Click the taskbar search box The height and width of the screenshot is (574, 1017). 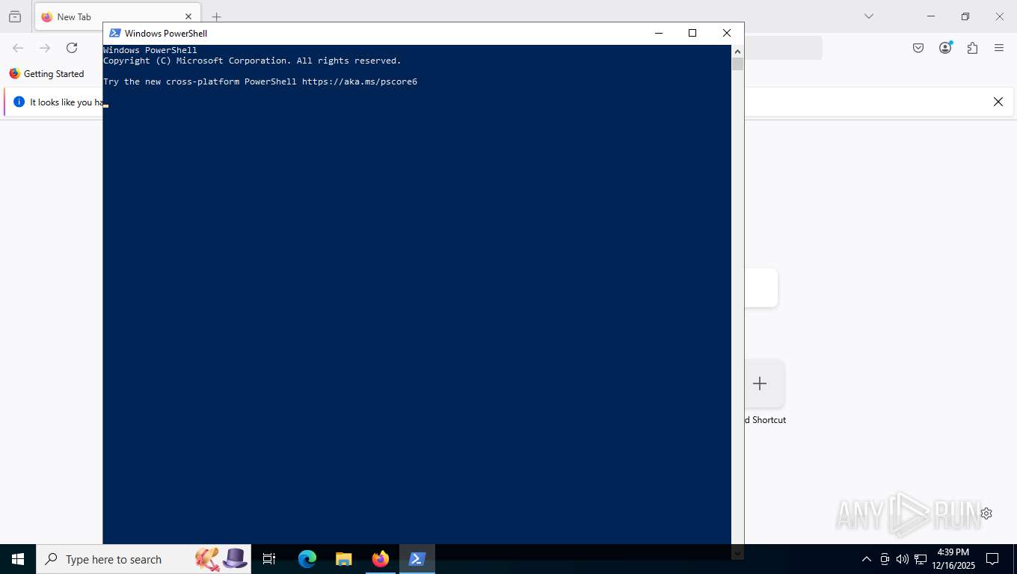[144, 559]
